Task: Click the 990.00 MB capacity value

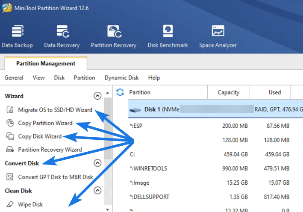Action: coord(235,168)
